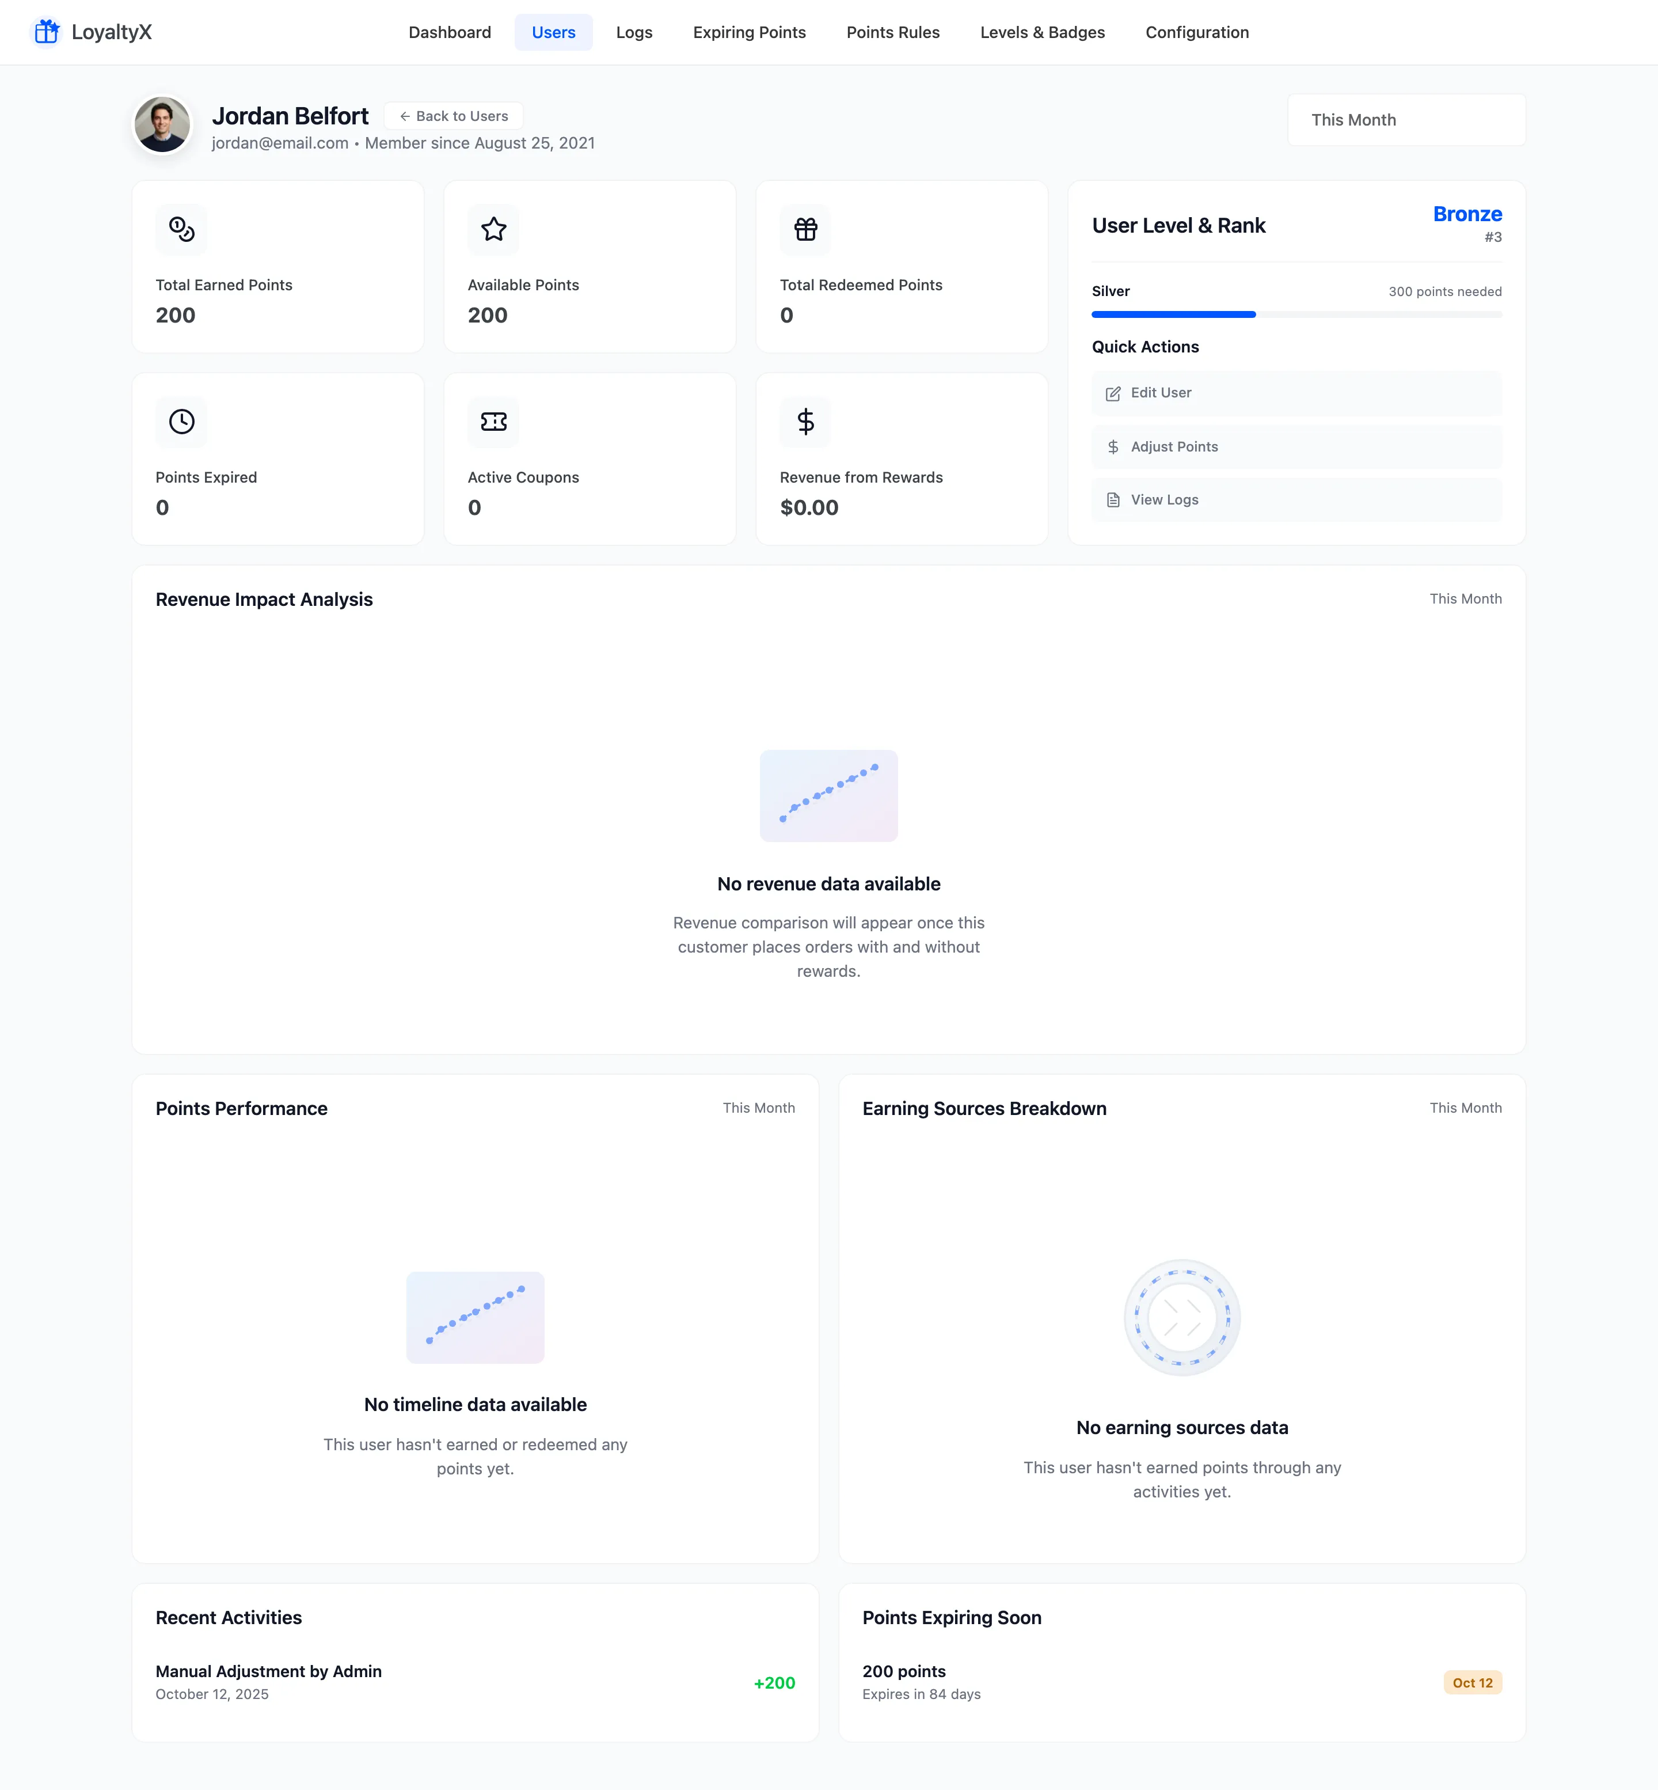1658x1790 pixels.
Task: Open the Dashboard tab
Action: pyautogui.click(x=450, y=32)
